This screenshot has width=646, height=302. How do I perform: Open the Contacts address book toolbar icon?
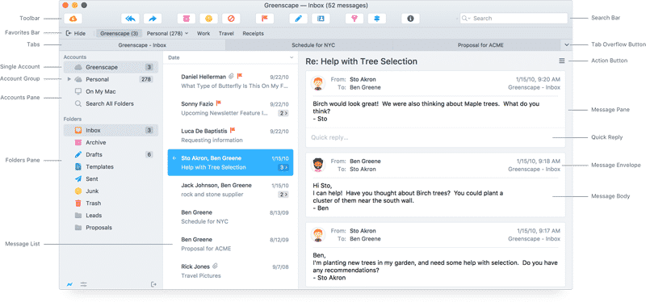pyautogui.click(x=321, y=19)
